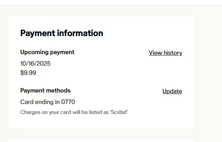Click the 0770 card digits
The width and height of the screenshot is (222, 142).
click(x=68, y=102)
